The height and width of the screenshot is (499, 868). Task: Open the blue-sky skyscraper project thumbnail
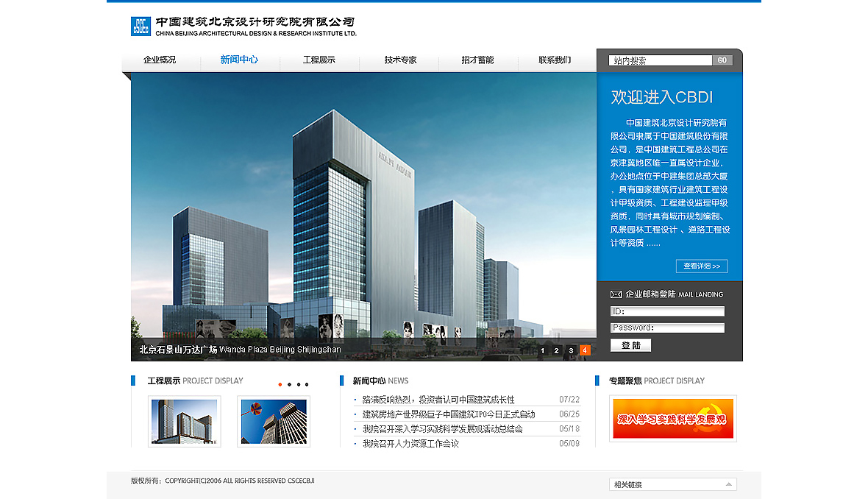274,422
